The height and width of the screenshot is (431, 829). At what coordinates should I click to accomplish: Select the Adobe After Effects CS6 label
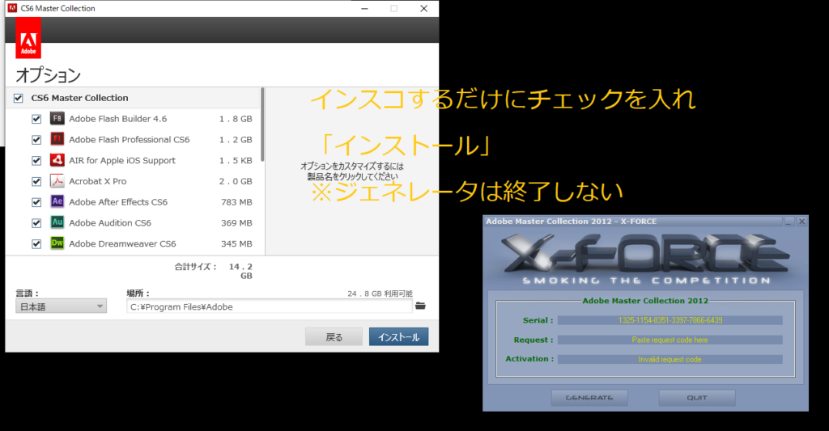pos(118,202)
